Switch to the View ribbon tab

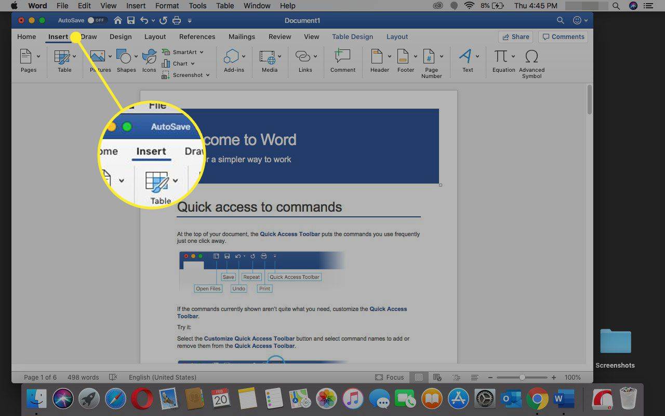coord(311,36)
